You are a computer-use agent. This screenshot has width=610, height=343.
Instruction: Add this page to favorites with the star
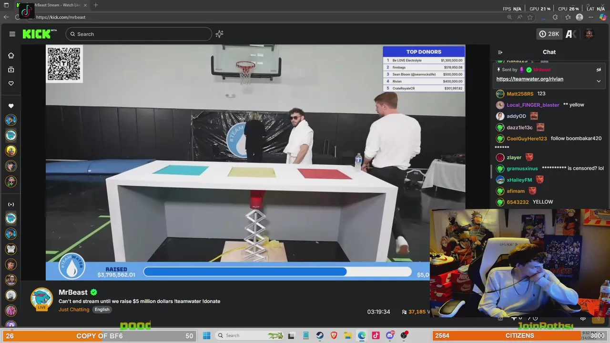pyautogui.click(x=530, y=17)
